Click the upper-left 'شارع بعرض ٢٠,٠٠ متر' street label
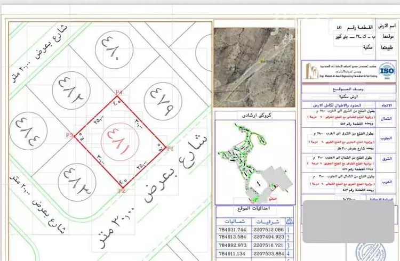400x261 pixels. coord(40,52)
